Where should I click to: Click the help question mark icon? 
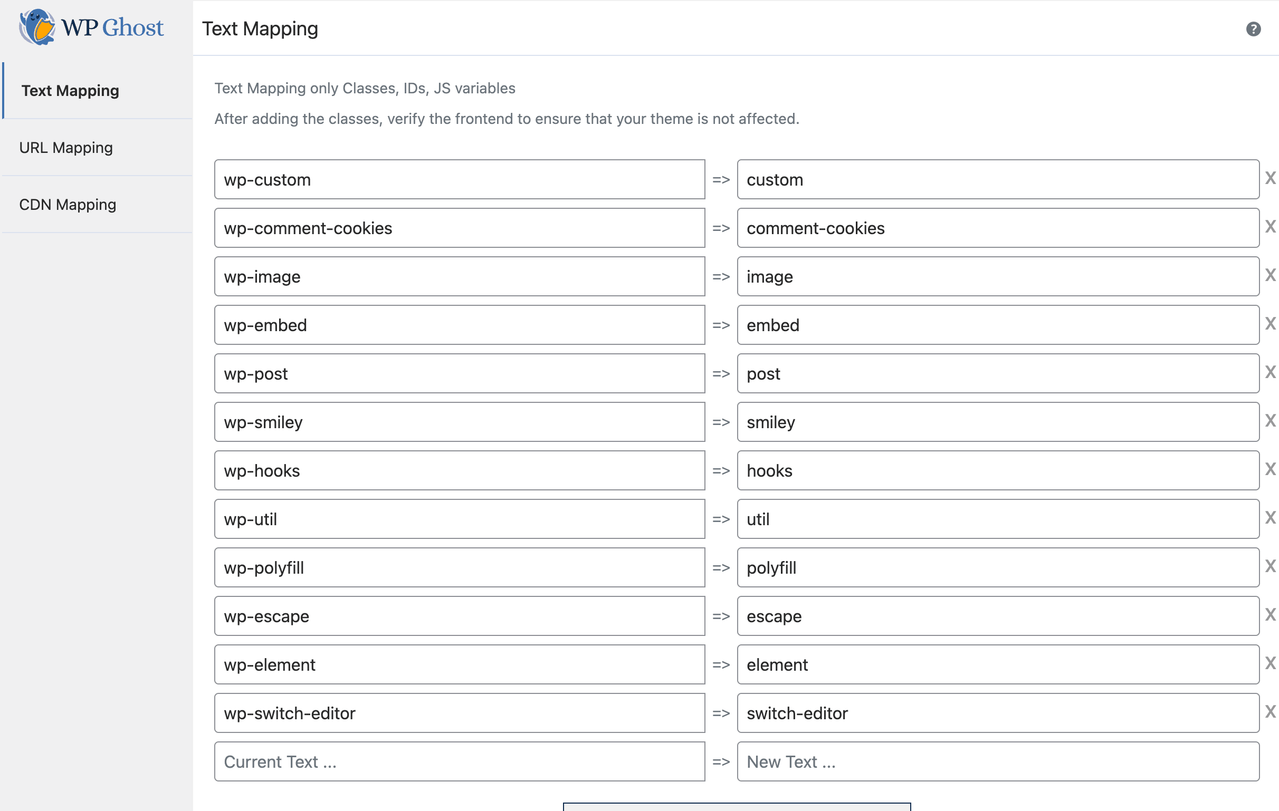point(1253,29)
